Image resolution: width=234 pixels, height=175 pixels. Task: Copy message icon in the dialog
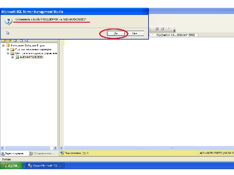7,33
